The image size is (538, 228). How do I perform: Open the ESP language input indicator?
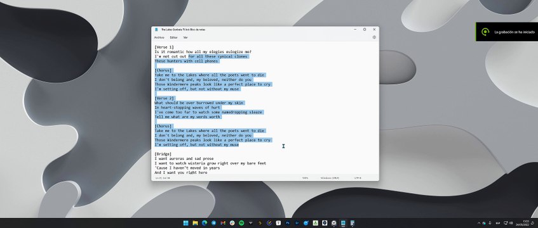click(x=498, y=223)
